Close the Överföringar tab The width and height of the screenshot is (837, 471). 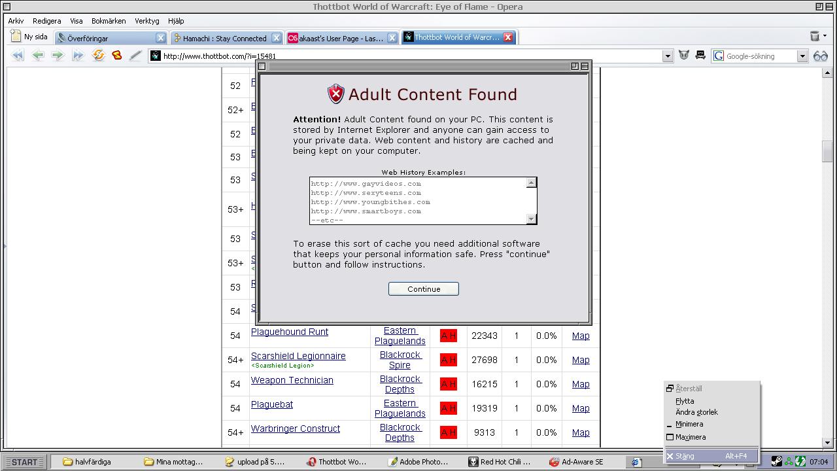tap(161, 38)
